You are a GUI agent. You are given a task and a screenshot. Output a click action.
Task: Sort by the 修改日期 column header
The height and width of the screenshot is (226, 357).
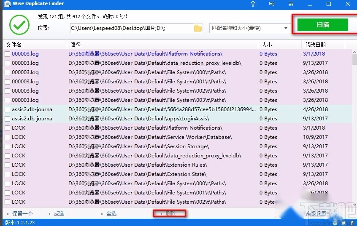[315, 45]
